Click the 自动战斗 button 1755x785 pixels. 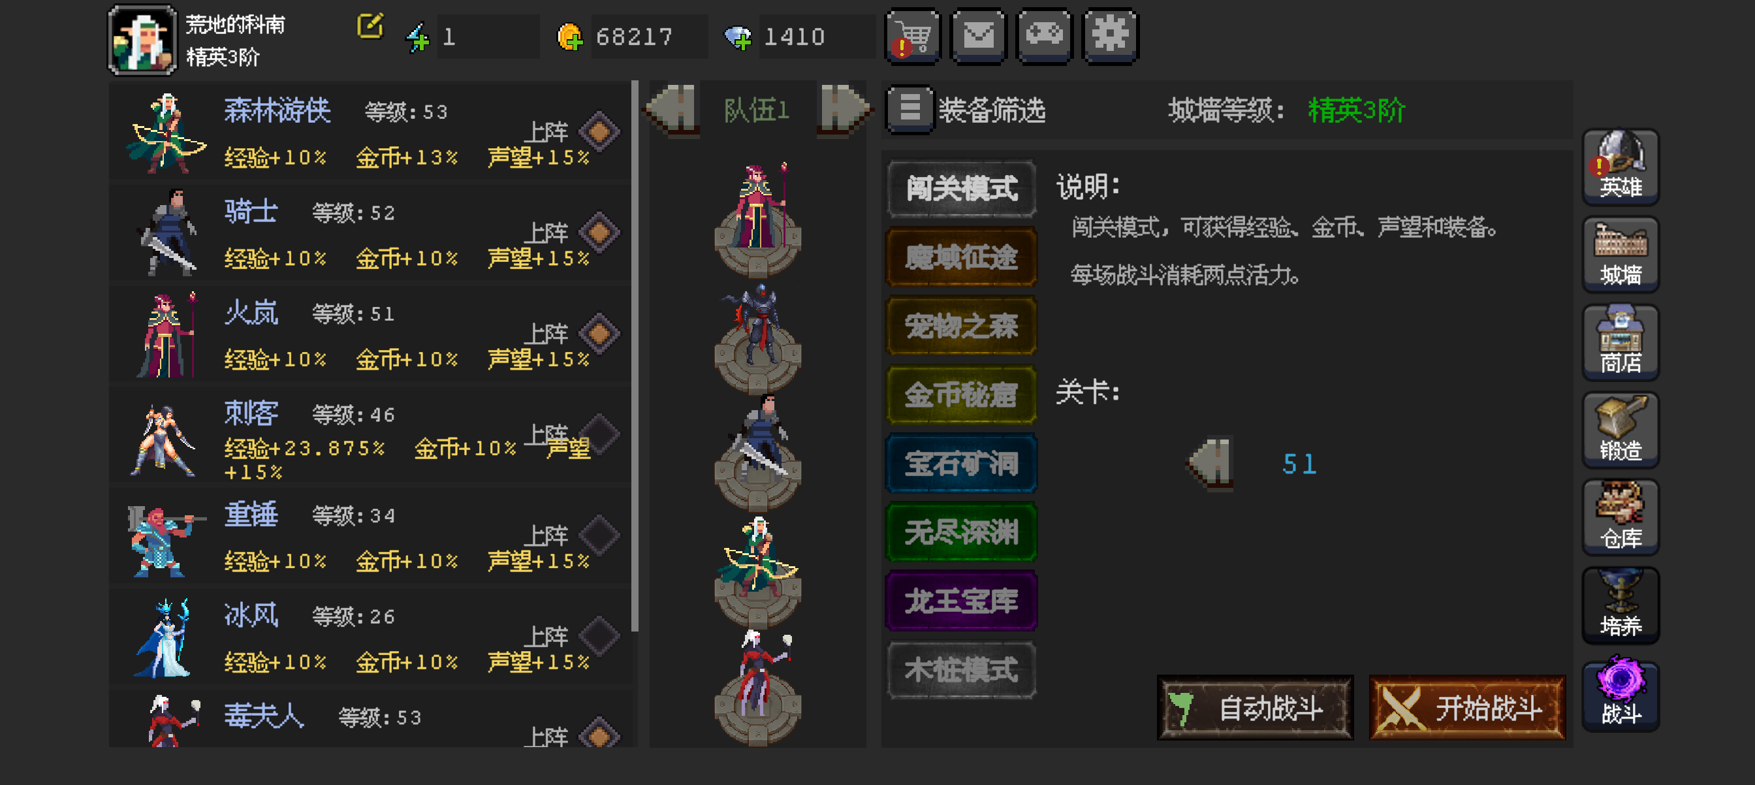click(1255, 707)
